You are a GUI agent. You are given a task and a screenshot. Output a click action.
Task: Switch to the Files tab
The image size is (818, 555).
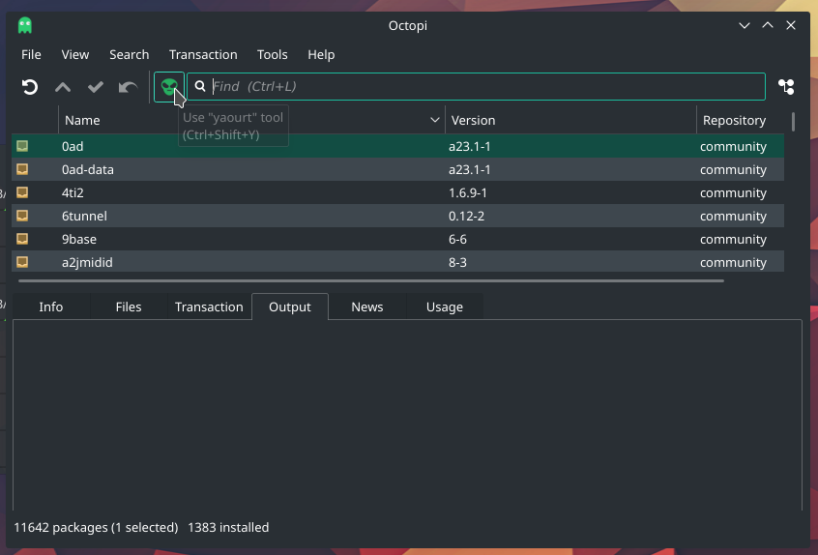[129, 307]
